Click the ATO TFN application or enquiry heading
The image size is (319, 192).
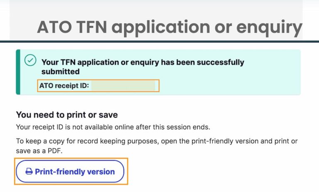pyautogui.click(x=169, y=27)
